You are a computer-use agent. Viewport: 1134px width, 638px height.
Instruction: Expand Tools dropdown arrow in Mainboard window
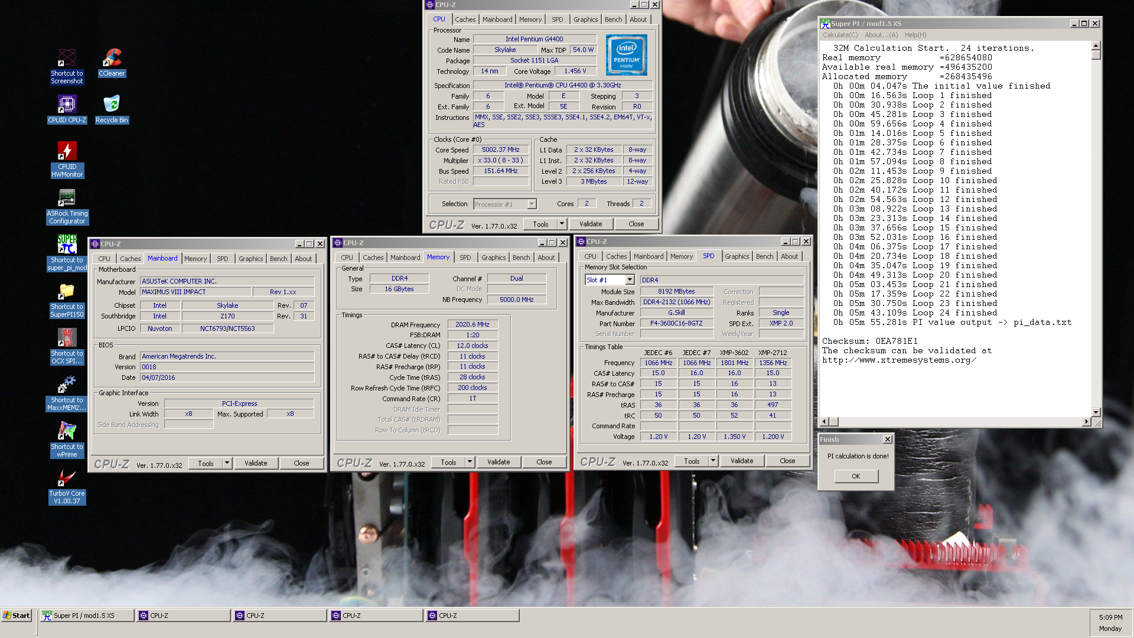(227, 463)
